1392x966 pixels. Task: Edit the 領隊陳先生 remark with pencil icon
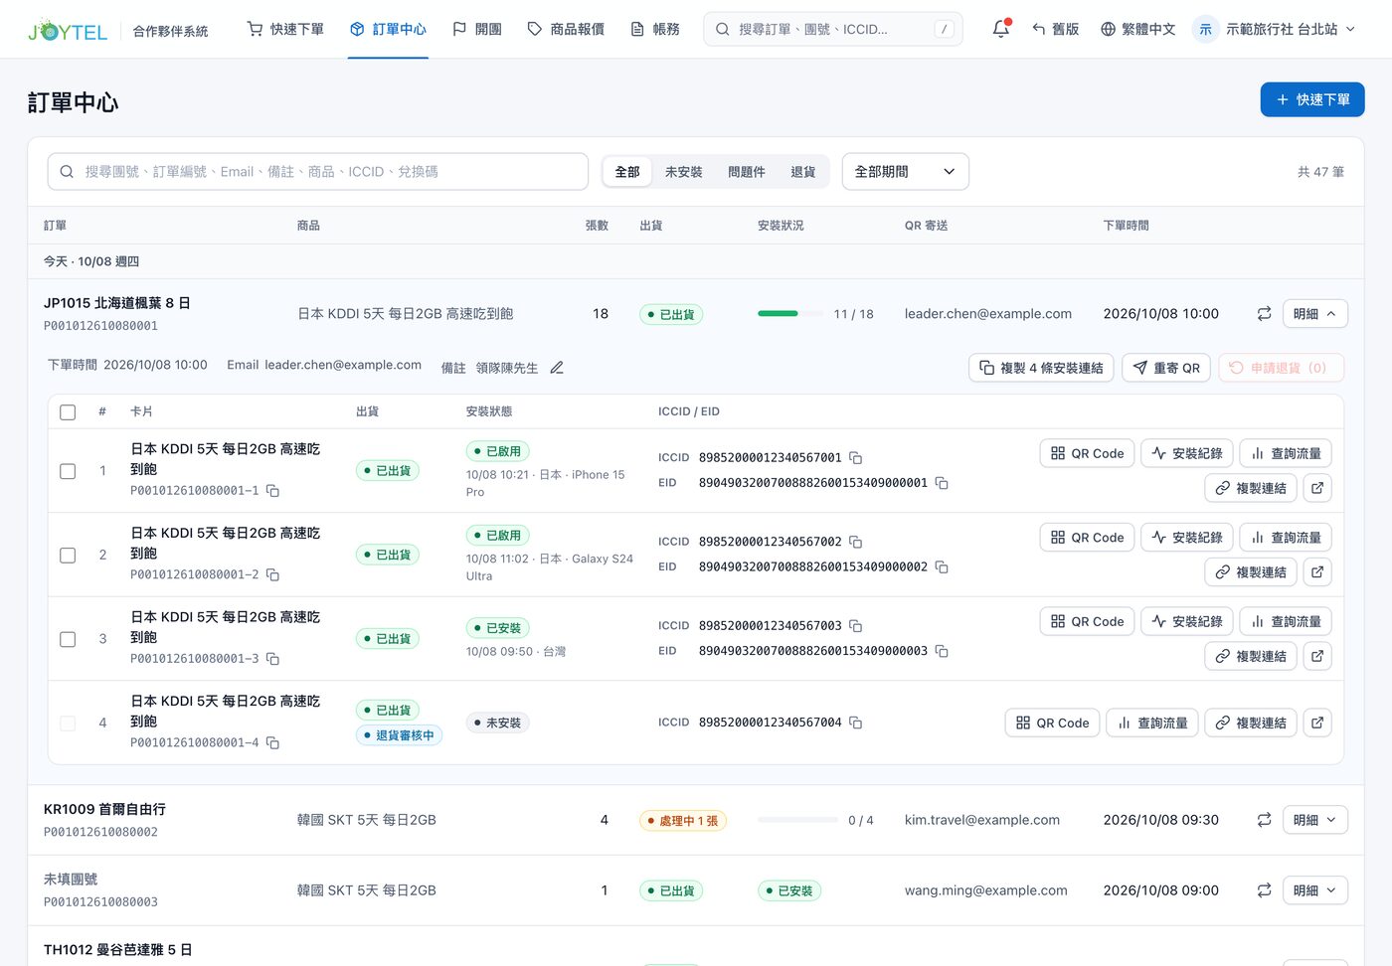pyautogui.click(x=557, y=368)
